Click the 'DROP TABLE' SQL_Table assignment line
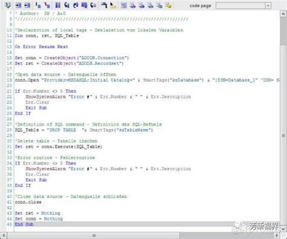 pyautogui.click(x=84, y=130)
